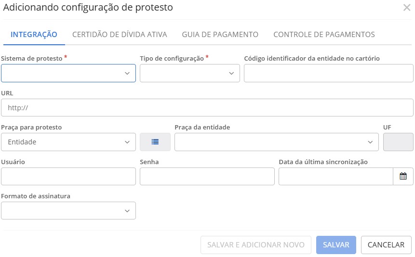Close the dialog with the X icon
This screenshot has width=415, height=257.
(x=407, y=8)
